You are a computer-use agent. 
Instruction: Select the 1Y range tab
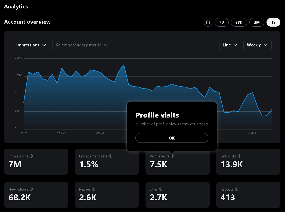coord(273,22)
